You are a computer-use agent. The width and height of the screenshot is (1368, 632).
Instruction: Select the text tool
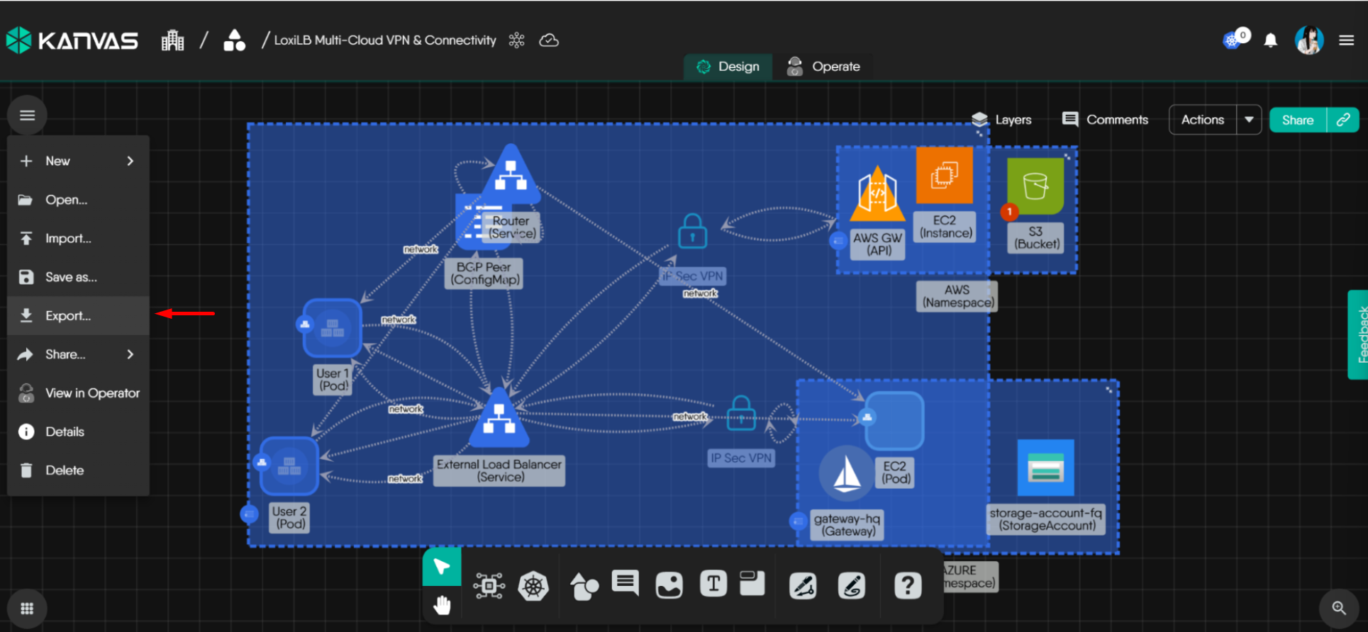(x=713, y=584)
